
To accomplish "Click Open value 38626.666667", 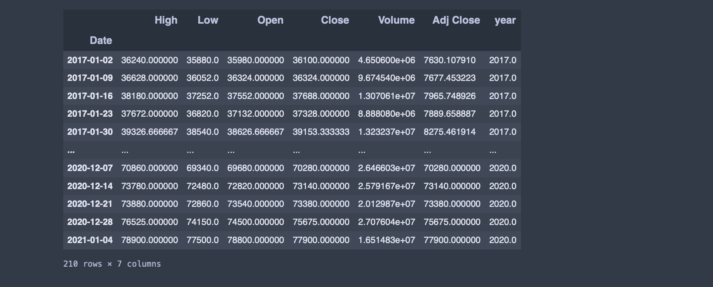I will tap(256, 132).
